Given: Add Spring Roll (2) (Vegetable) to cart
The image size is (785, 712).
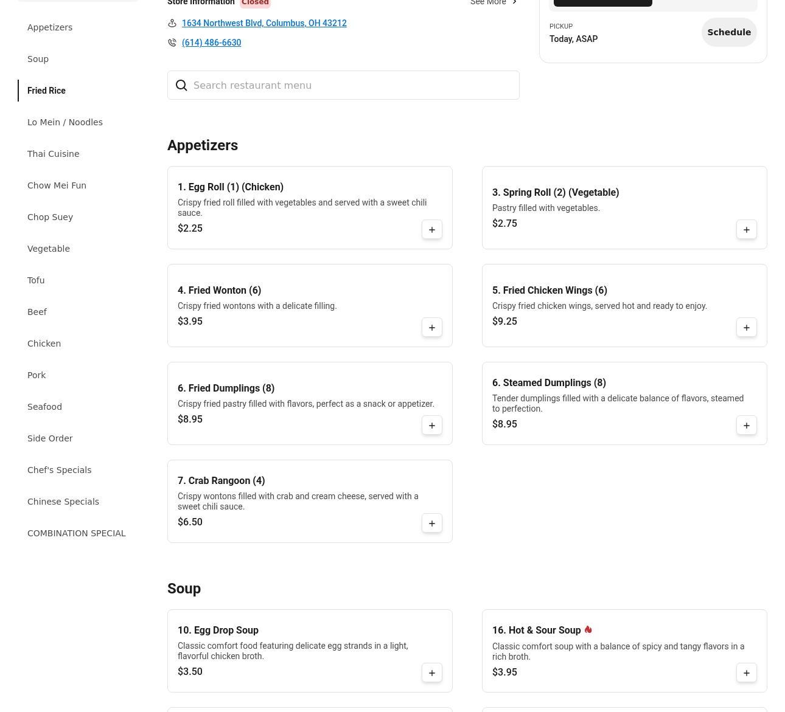Looking at the screenshot, I should pyautogui.click(x=747, y=230).
